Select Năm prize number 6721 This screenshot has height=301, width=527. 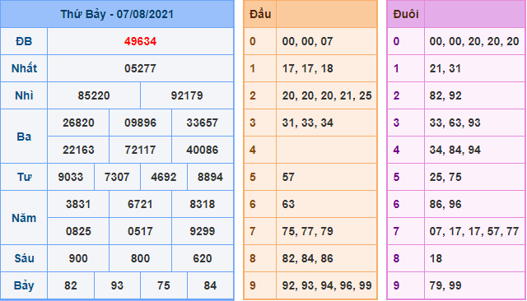140,204
